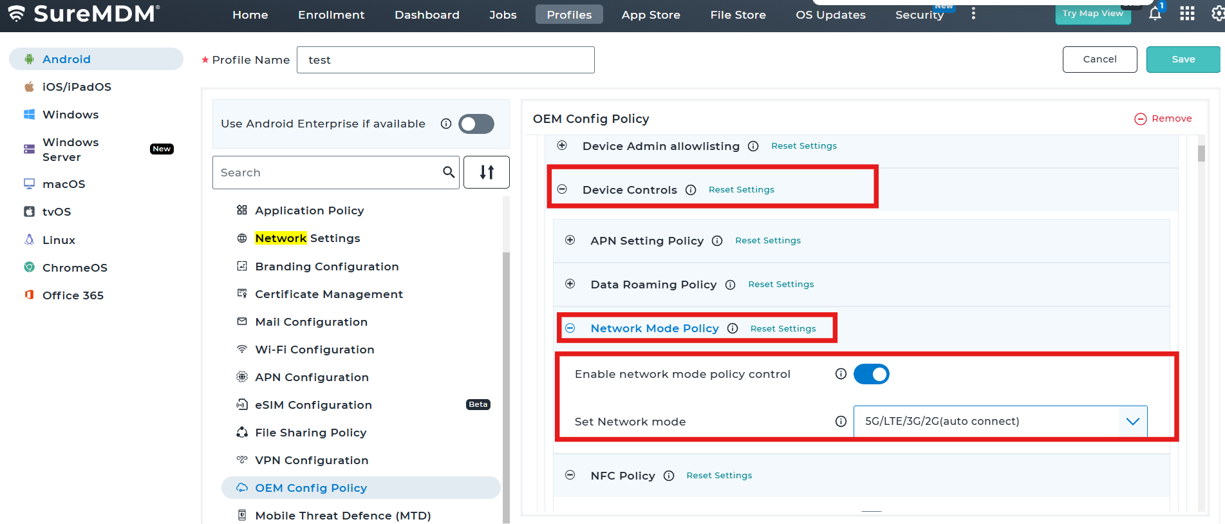
Task: Expand Device Admin allowlisting section
Action: pyautogui.click(x=562, y=145)
